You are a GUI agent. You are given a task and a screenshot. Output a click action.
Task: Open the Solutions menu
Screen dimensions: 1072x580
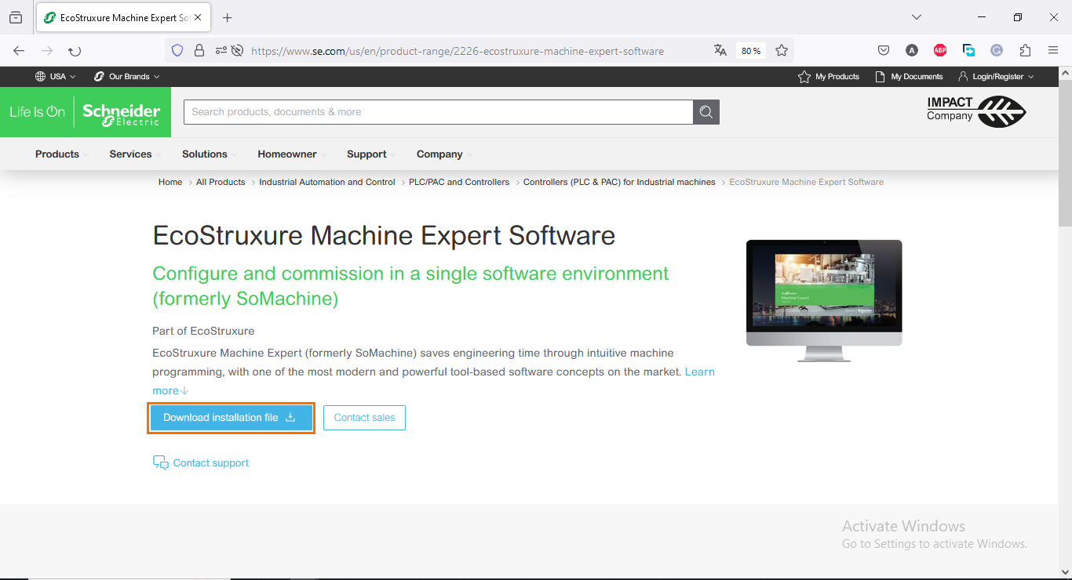[x=209, y=154]
